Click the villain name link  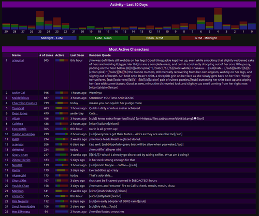(16, 119)
